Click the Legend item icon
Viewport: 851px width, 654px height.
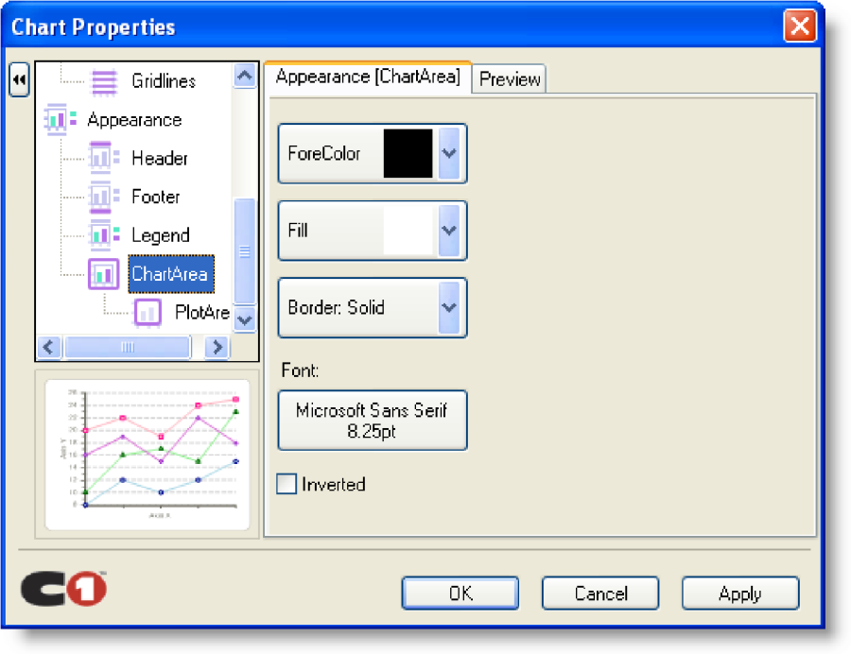(102, 234)
